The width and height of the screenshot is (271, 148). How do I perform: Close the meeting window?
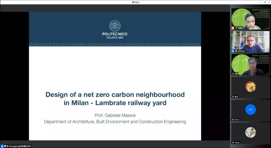269,2
